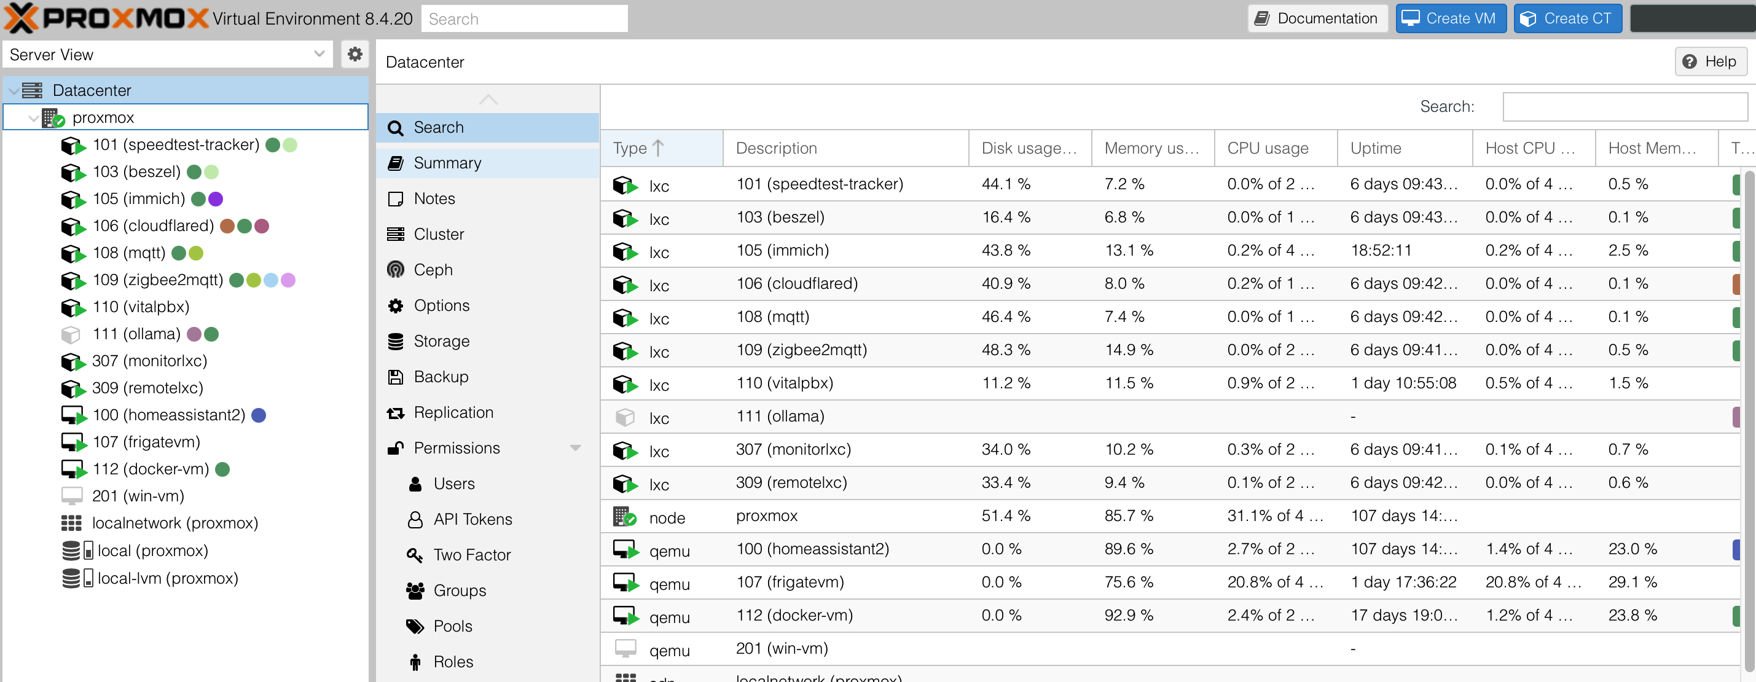Click the Datacenter server icon in the tree
The height and width of the screenshot is (682, 1756).
click(32, 90)
